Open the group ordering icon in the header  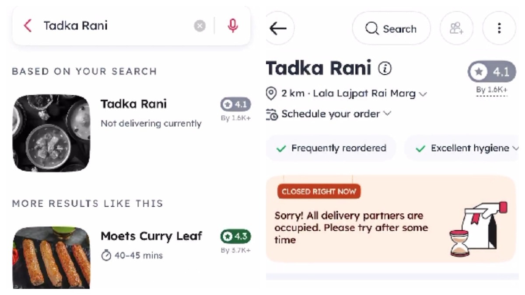click(x=456, y=28)
